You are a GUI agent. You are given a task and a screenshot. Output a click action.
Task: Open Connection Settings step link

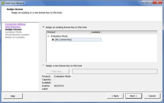[15, 24]
